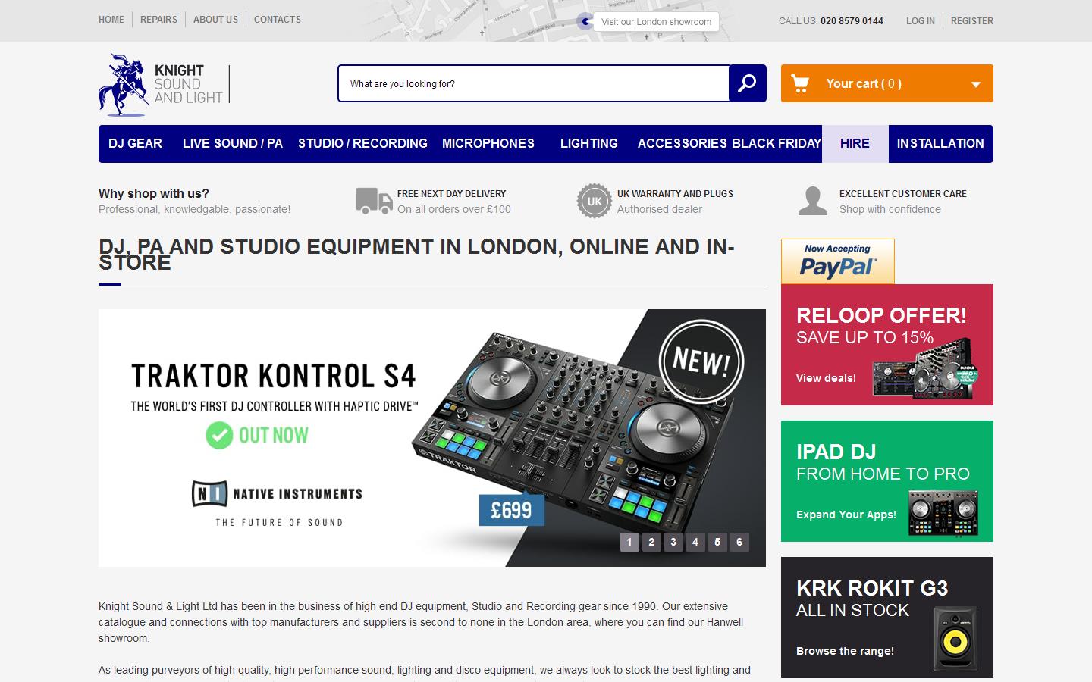Click the customer care person icon
This screenshot has height=682, width=1092.
[x=813, y=201]
